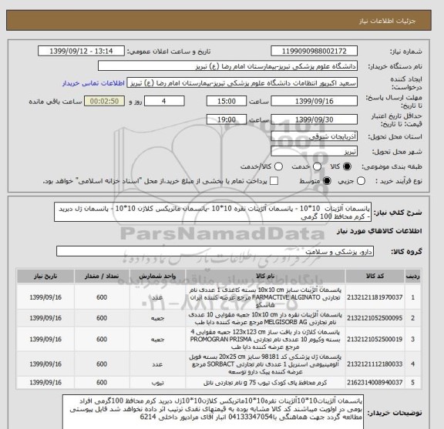This screenshot has width=444, height=429.
Task: Click delivery city field تبریز
Action: 314,152
